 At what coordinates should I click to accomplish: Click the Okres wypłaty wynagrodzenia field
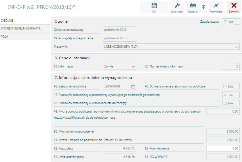click(119, 38)
